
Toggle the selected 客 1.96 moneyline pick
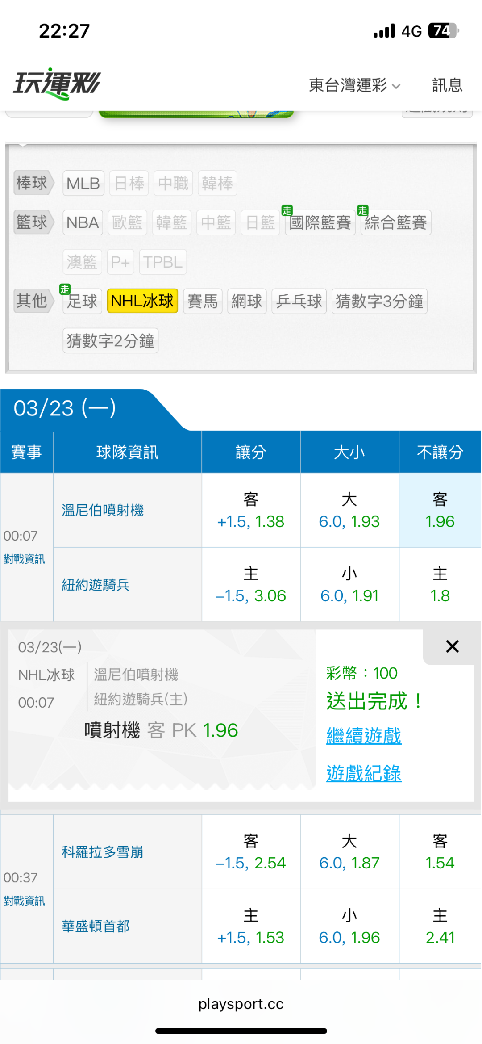[x=440, y=510]
